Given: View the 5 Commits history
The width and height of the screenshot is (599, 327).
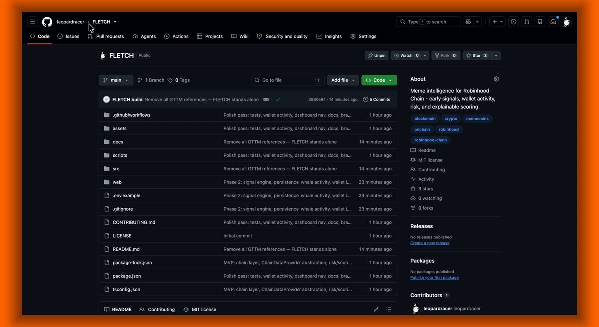Looking at the screenshot, I should [x=377, y=99].
